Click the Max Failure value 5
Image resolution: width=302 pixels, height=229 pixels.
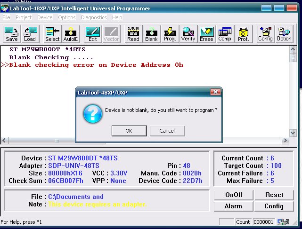[272, 181]
